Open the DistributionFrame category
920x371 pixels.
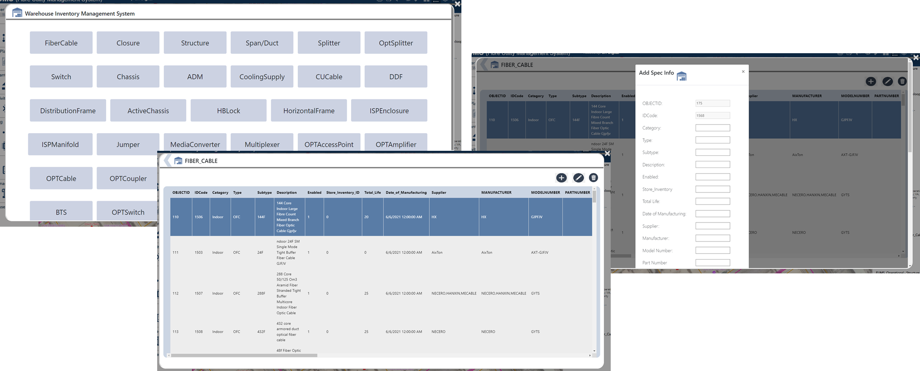coord(68,111)
